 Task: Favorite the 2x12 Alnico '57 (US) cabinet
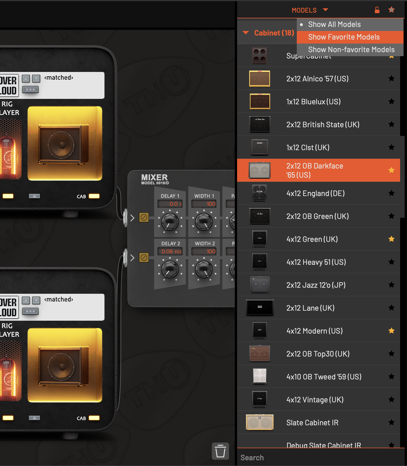pos(391,79)
